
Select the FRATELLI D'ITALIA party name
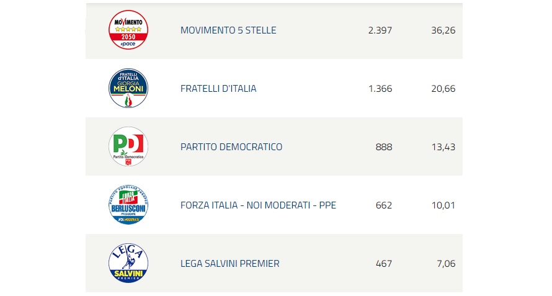pyautogui.click(x=218, y=89)
